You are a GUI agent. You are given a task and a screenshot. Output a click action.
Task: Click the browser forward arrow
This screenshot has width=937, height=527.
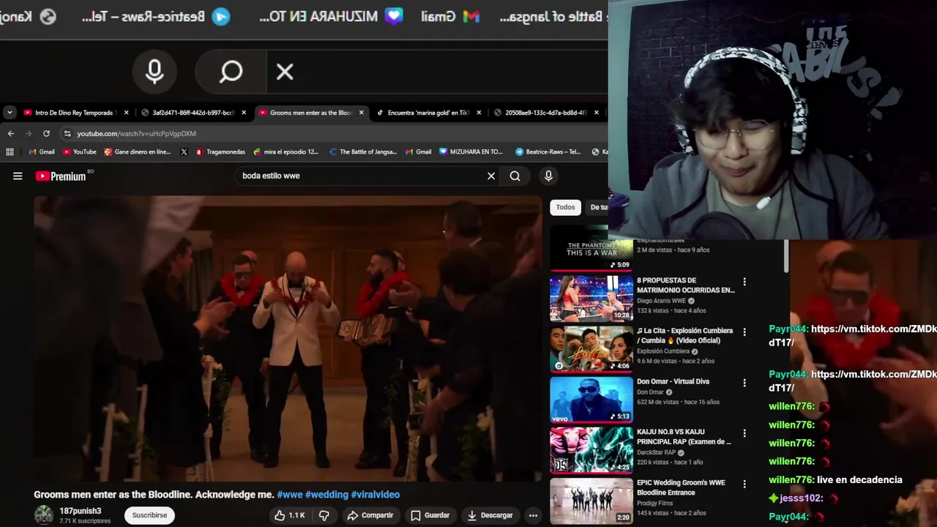(x=29, y=133)
